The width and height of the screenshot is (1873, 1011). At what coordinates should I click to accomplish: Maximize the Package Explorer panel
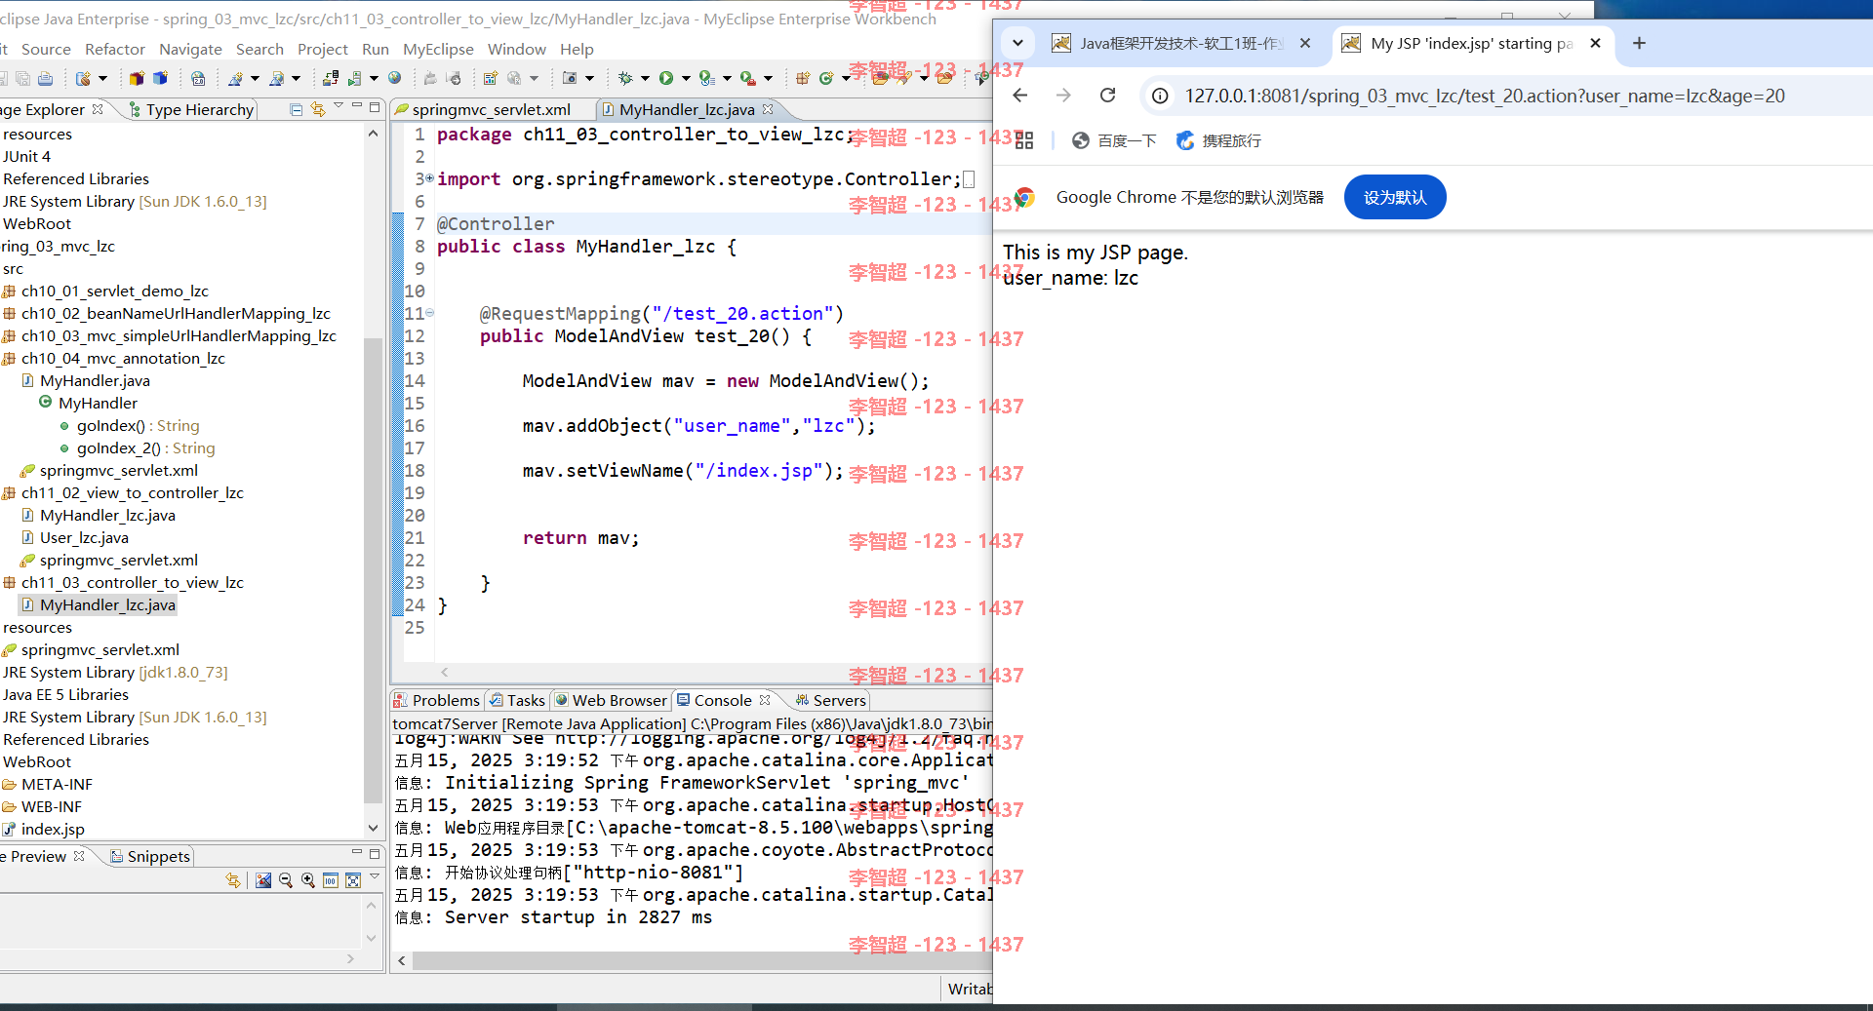point(374,107)
